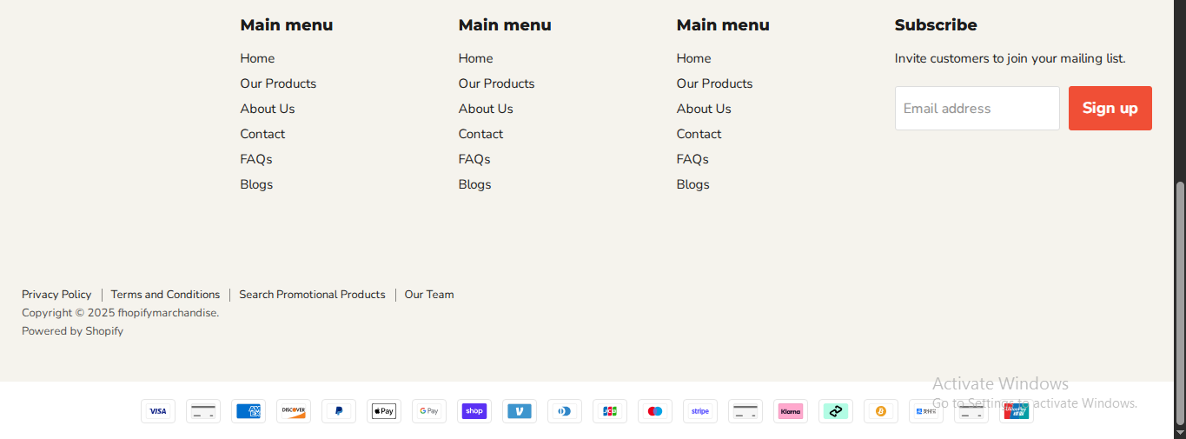Click the Venmo payment icon
This screenshot has height=439, width=1186.
point(520,411)
